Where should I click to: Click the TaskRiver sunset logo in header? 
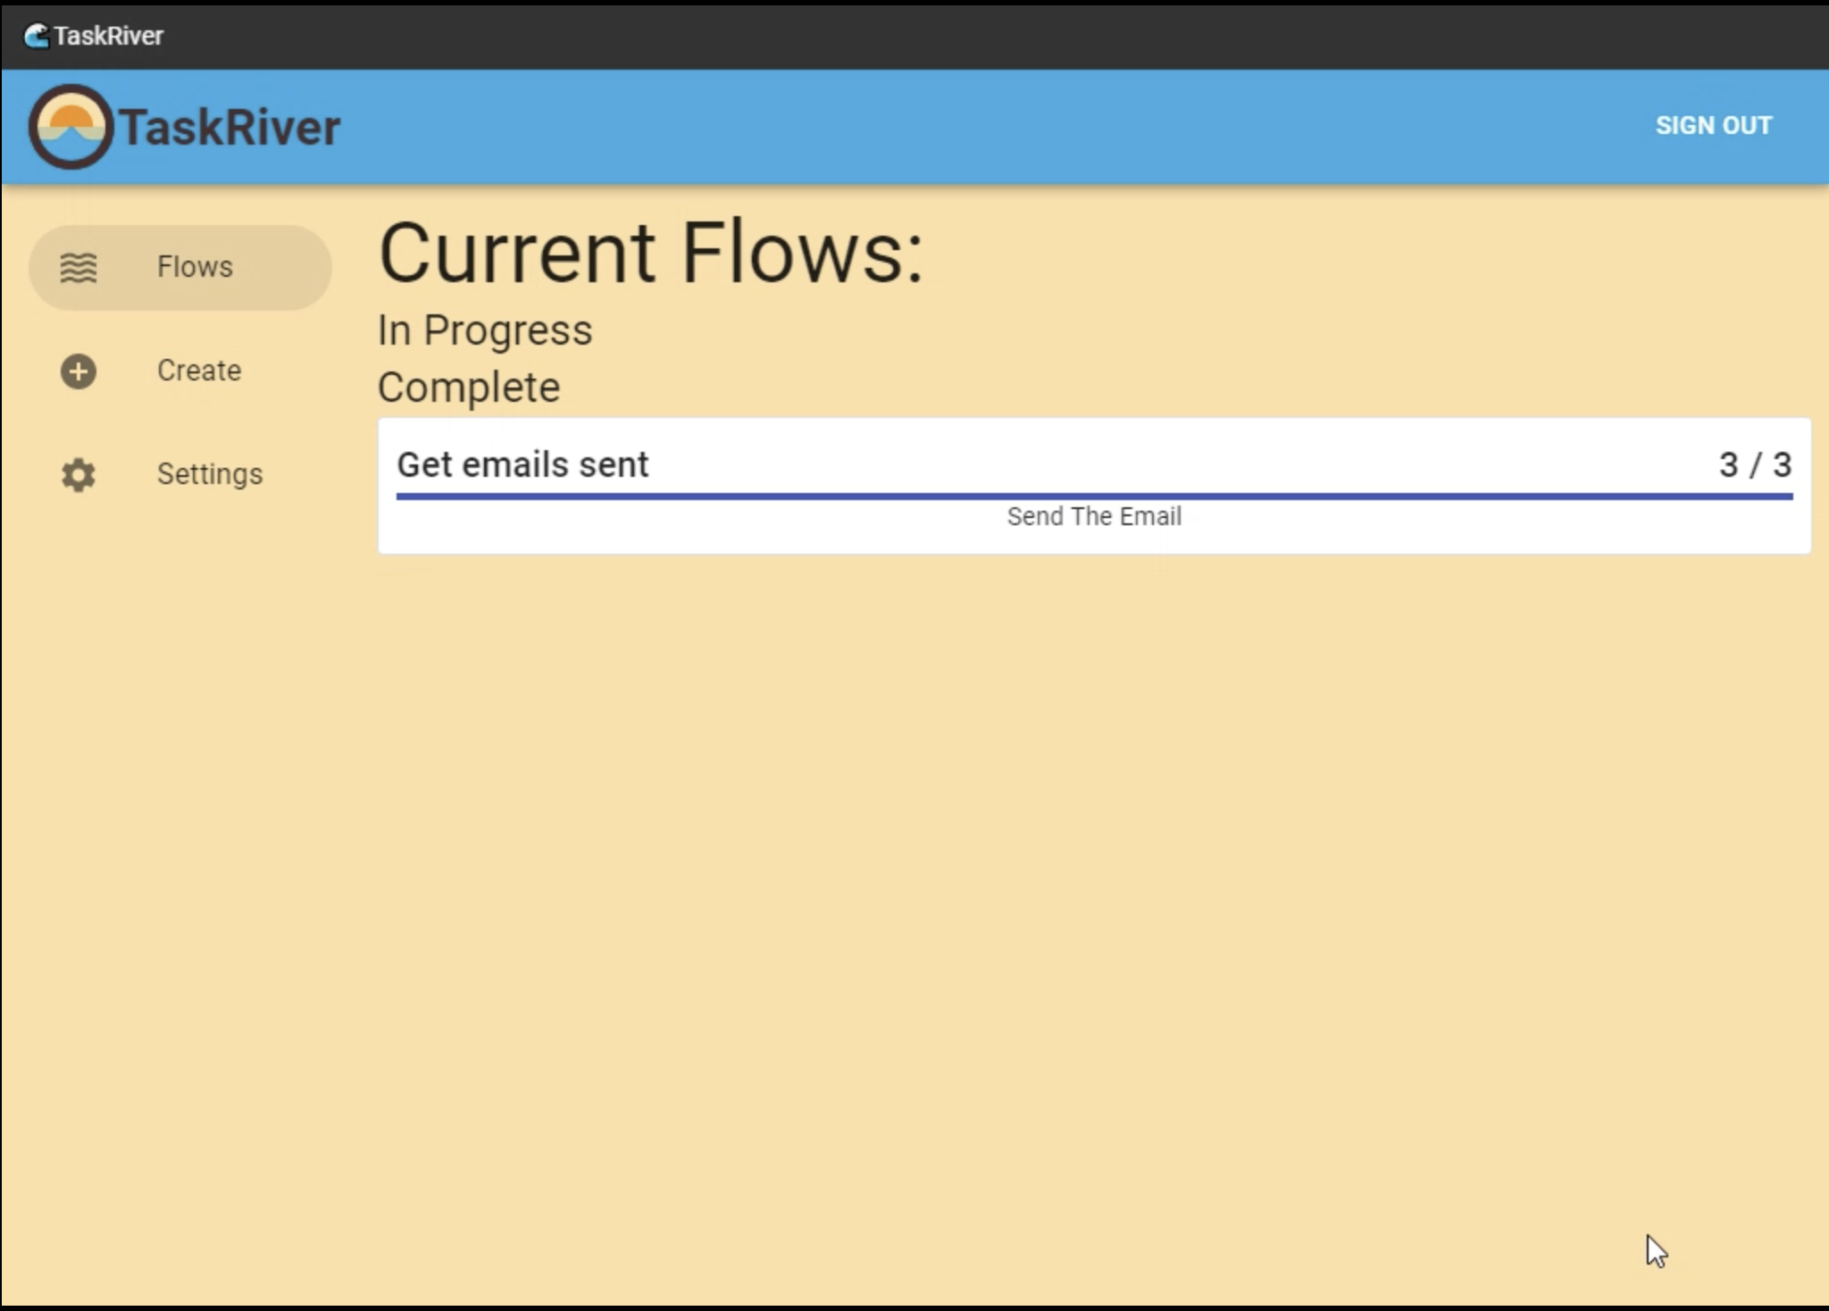[x=71, y=127]
